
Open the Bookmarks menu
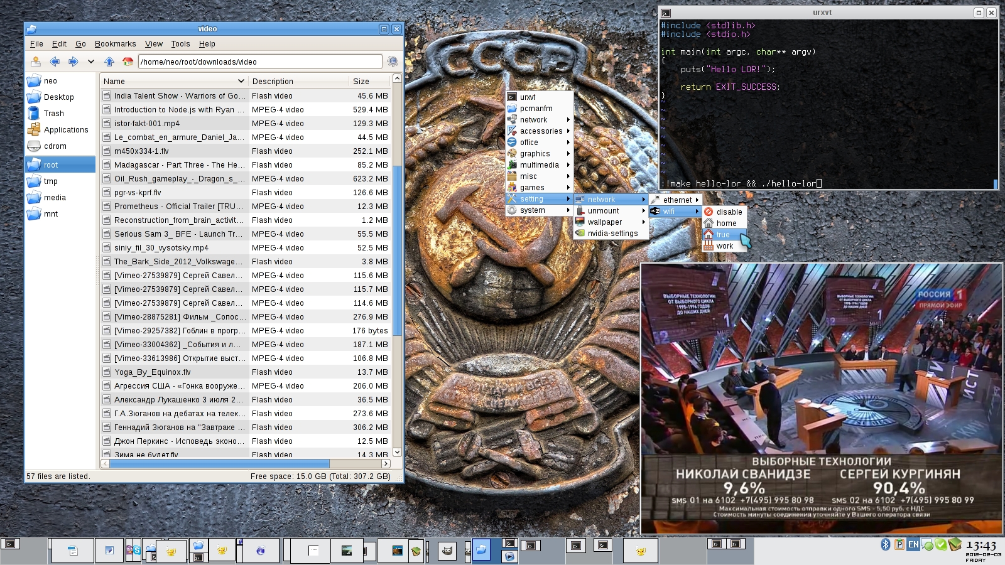click(115, 44)
